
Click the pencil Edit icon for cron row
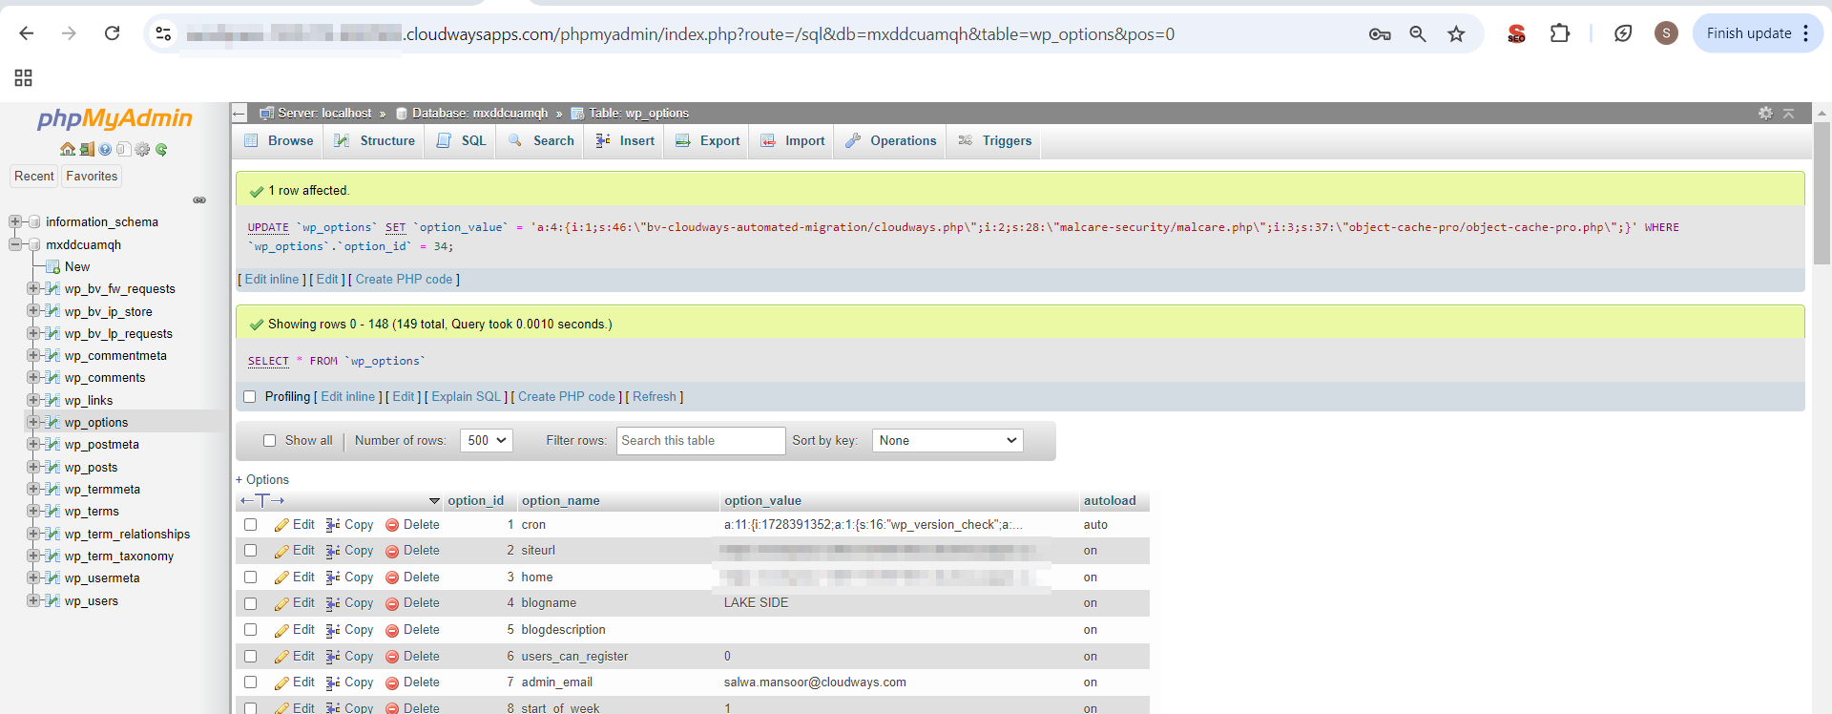[281, 525]
